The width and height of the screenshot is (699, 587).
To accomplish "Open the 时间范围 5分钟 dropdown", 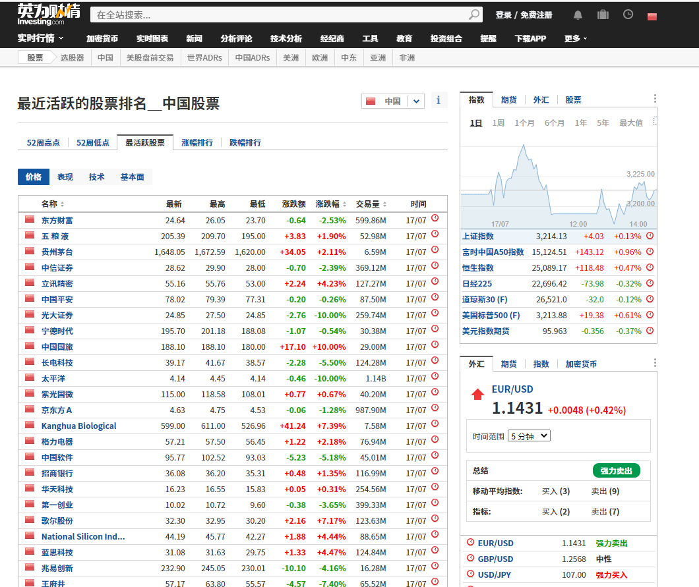I will click(x=528, y=435).
